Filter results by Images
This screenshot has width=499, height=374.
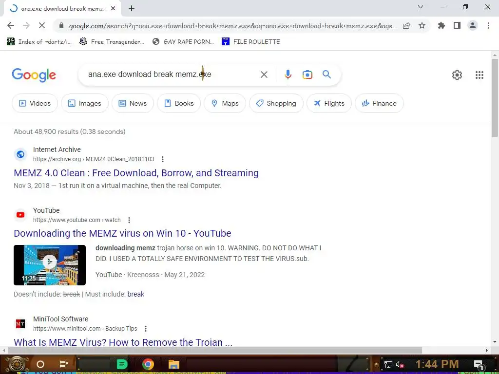(85, 103)
